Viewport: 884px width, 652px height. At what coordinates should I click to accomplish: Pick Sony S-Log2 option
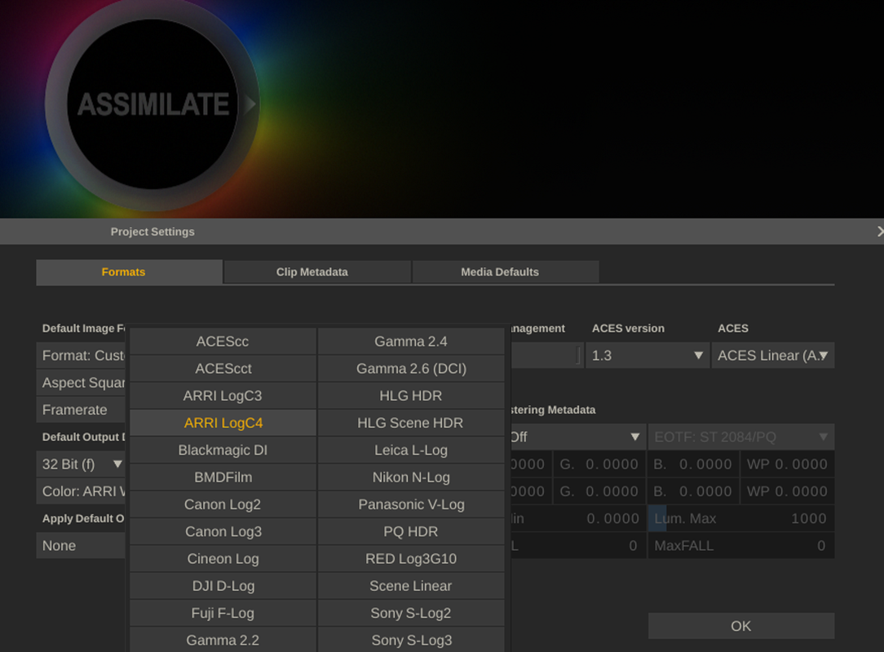[411, 613]
